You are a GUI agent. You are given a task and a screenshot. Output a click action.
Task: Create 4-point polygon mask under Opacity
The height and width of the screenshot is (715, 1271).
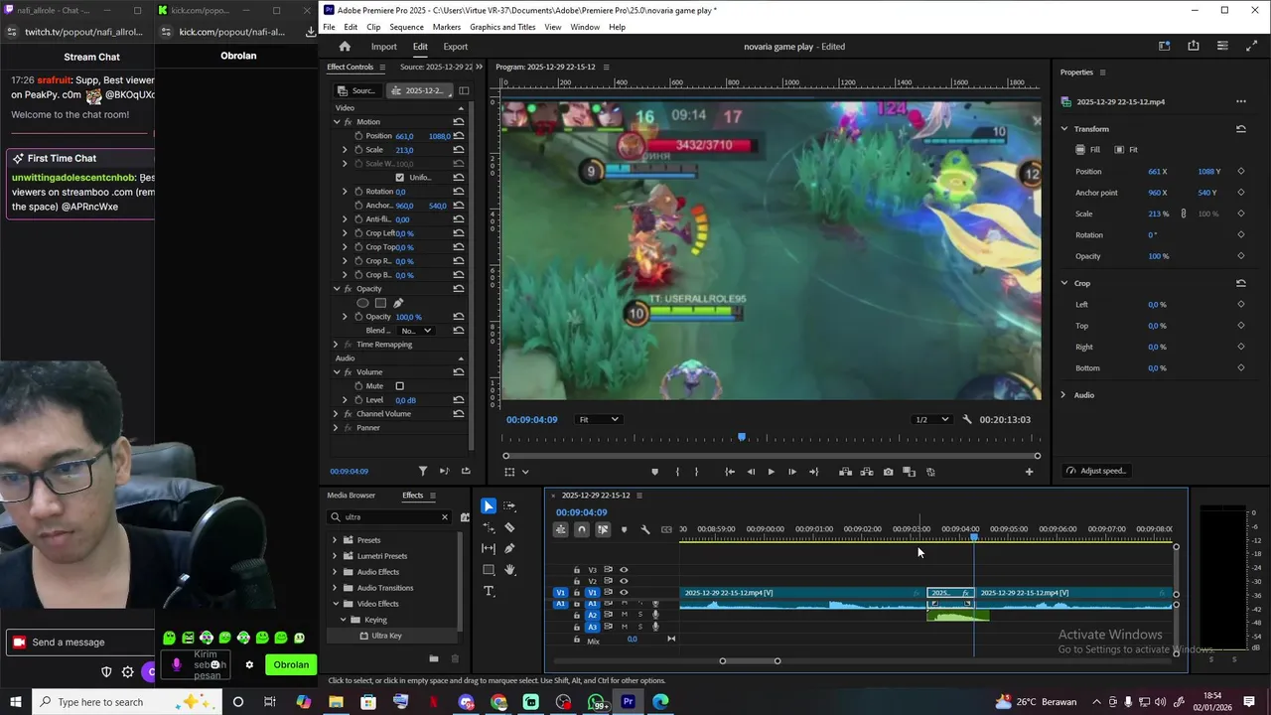point(380,303)
